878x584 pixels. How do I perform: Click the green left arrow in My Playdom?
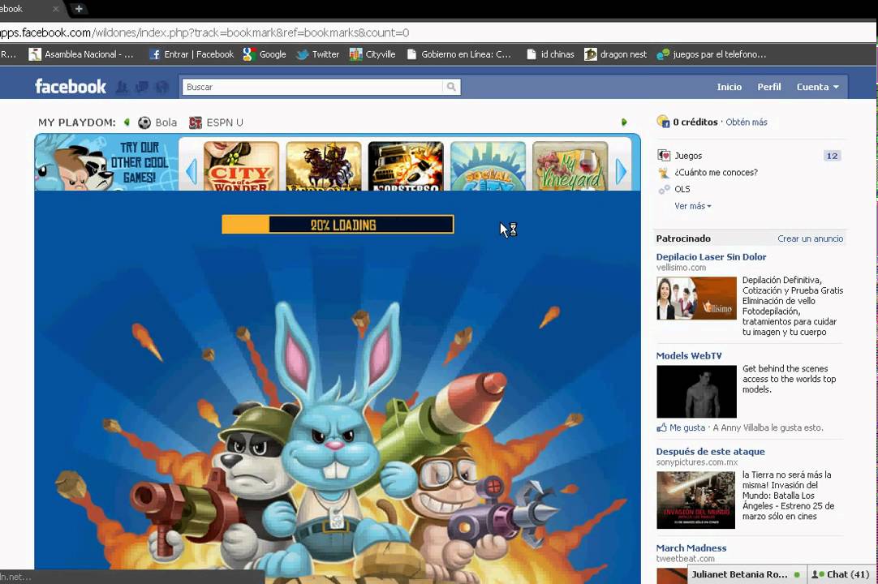[127, 122]
